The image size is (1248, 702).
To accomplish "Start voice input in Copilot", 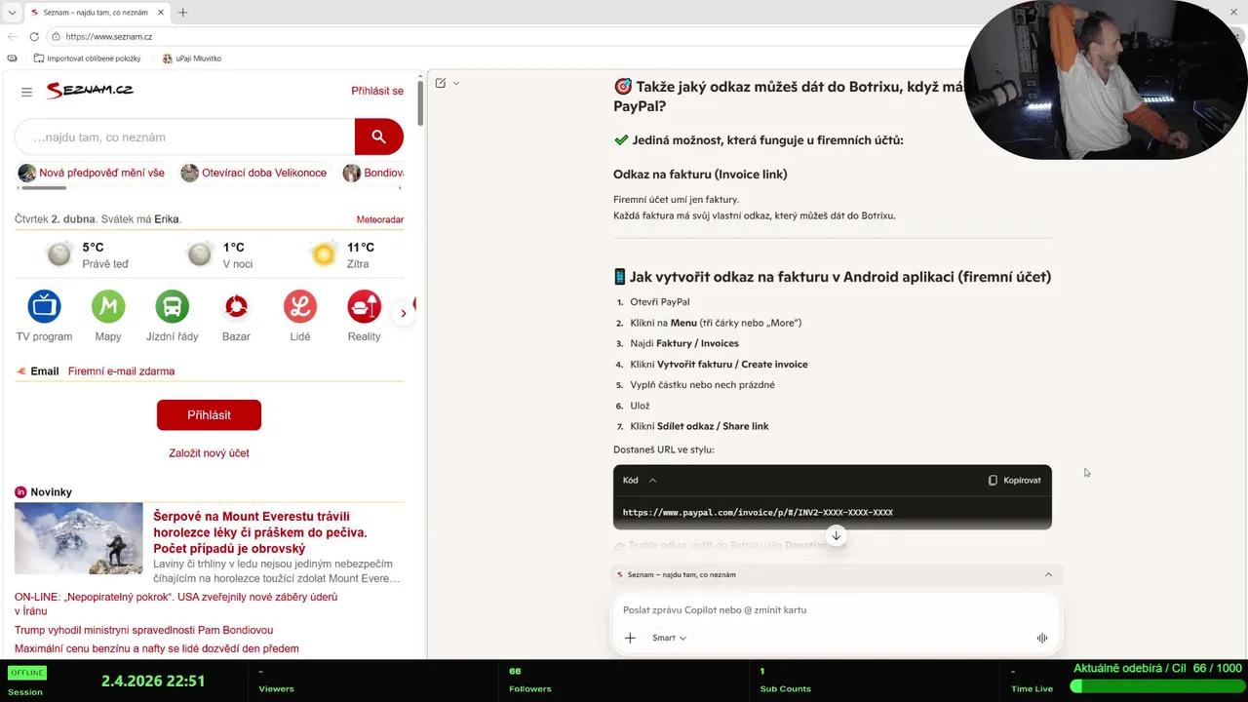I will [1041, 638].
